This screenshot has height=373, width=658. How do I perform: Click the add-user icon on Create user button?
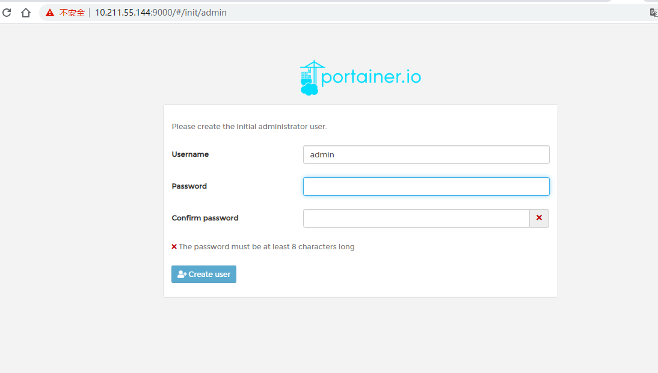182,274
